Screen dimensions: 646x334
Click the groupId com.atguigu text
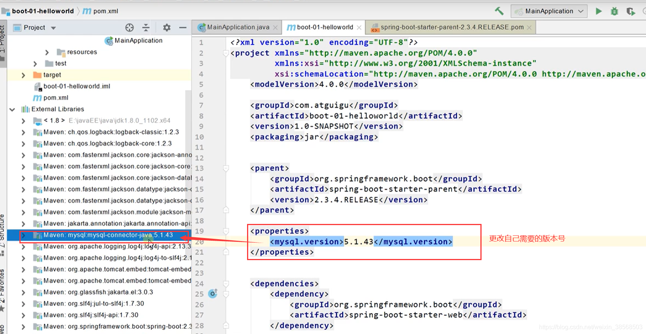tap(322, 105)
